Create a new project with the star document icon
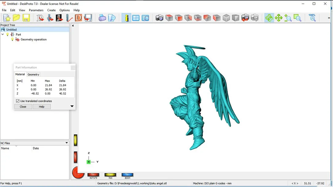 point(7,18)
